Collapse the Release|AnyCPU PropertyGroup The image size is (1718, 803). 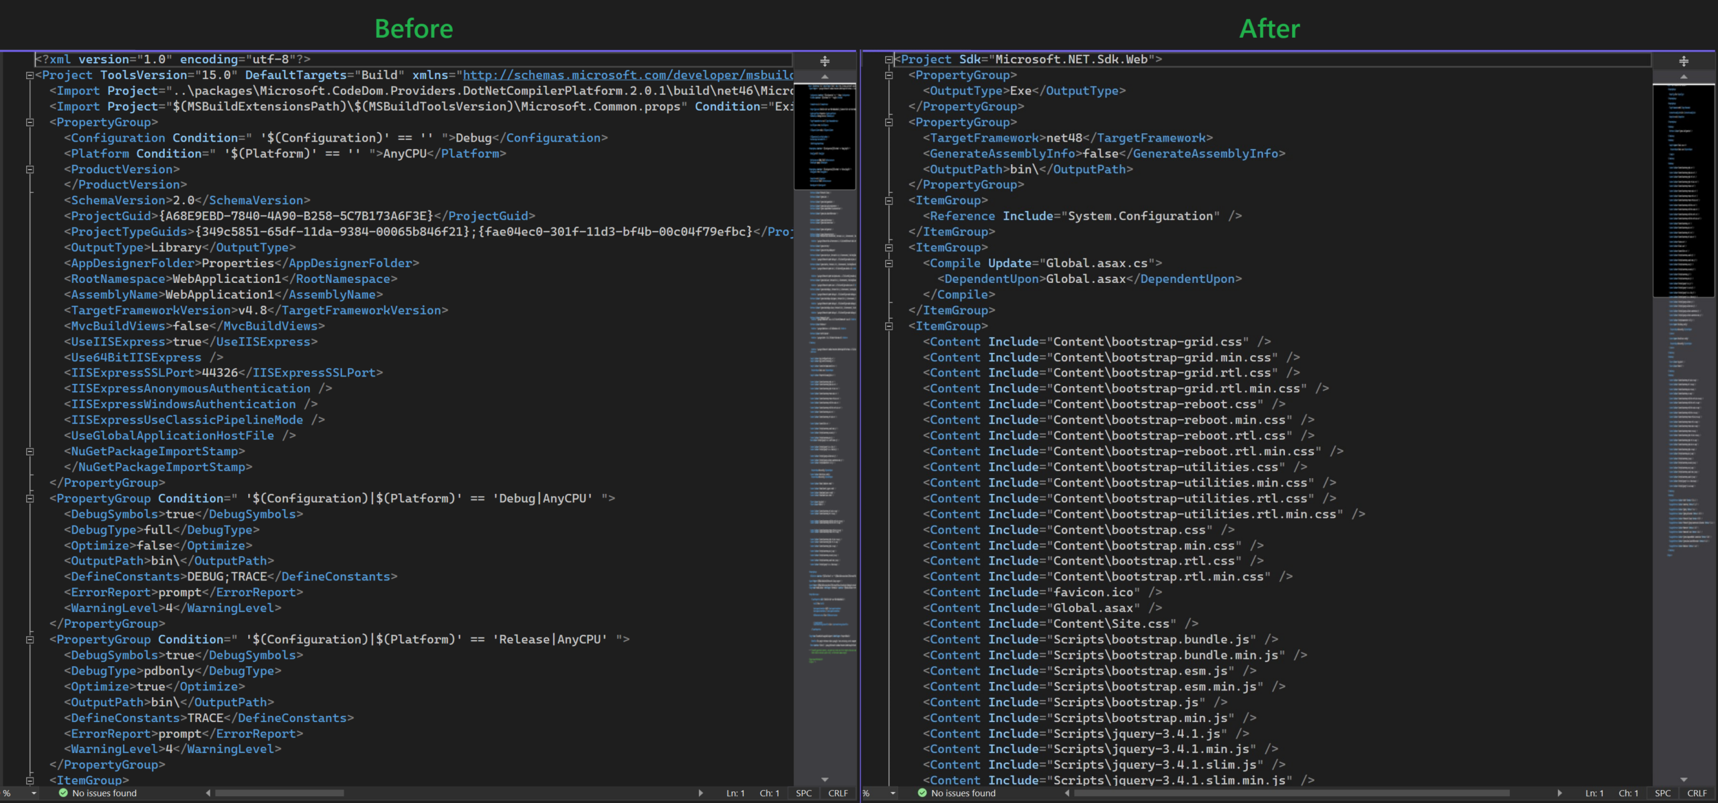click(30, 640)
